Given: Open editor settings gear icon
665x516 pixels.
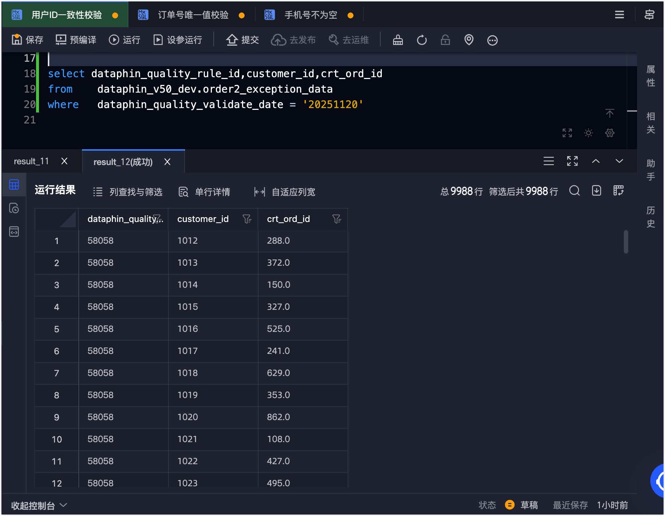Looking at the screenshot, I should pyautogui.click(x=610, y=133).
